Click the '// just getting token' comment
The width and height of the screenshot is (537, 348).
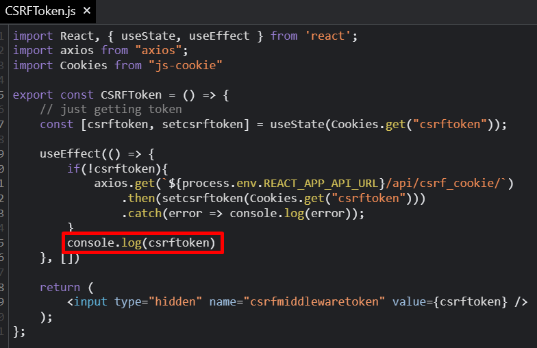click(111, 110)
